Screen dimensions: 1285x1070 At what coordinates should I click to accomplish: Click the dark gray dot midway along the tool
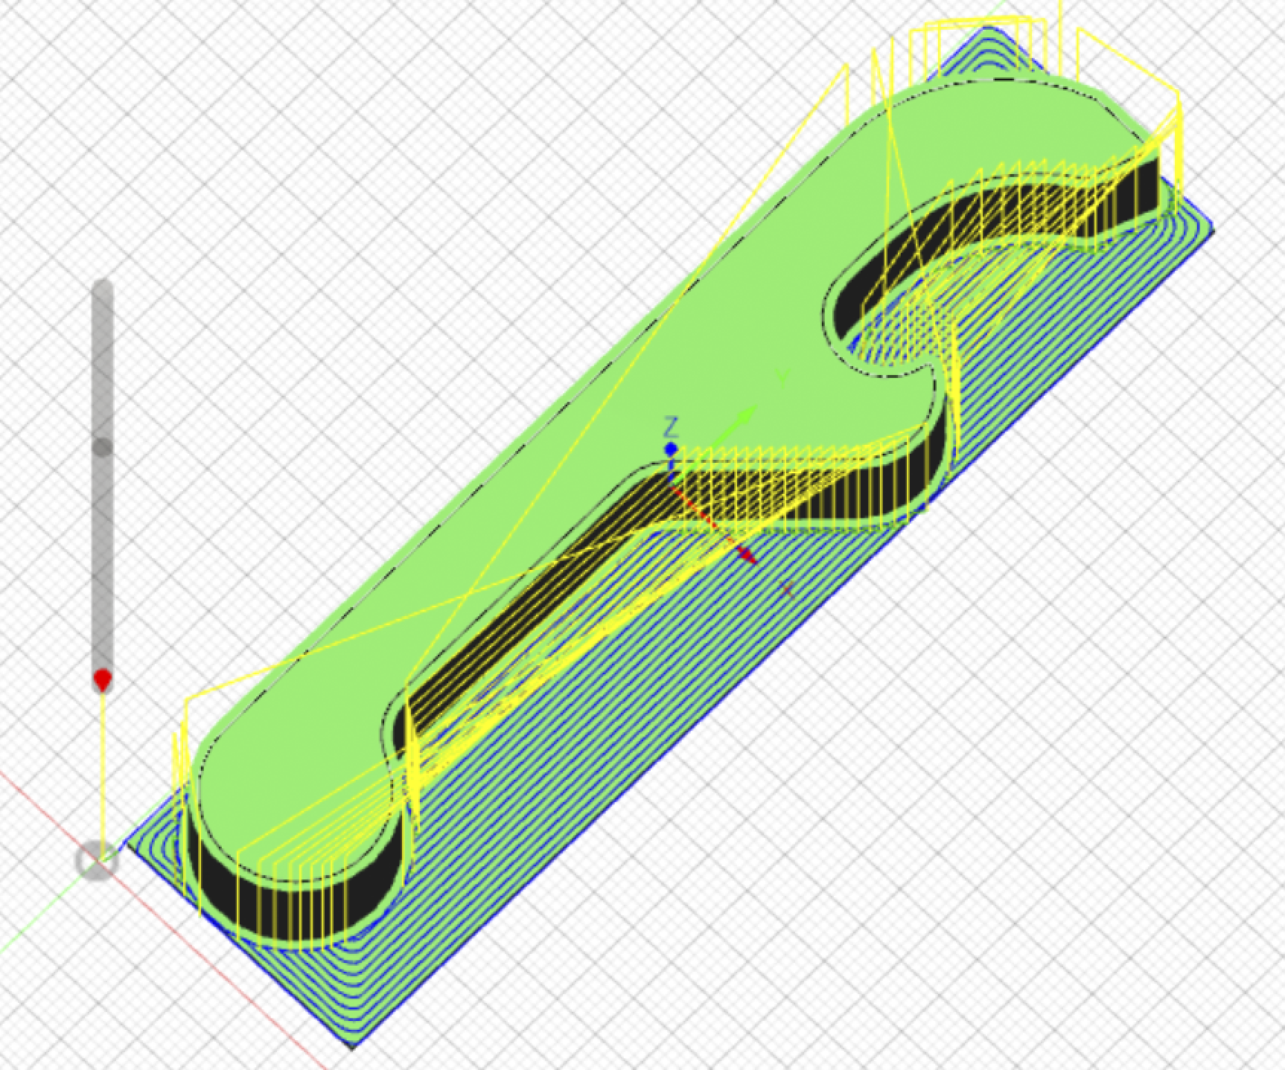tap(102, 446)
